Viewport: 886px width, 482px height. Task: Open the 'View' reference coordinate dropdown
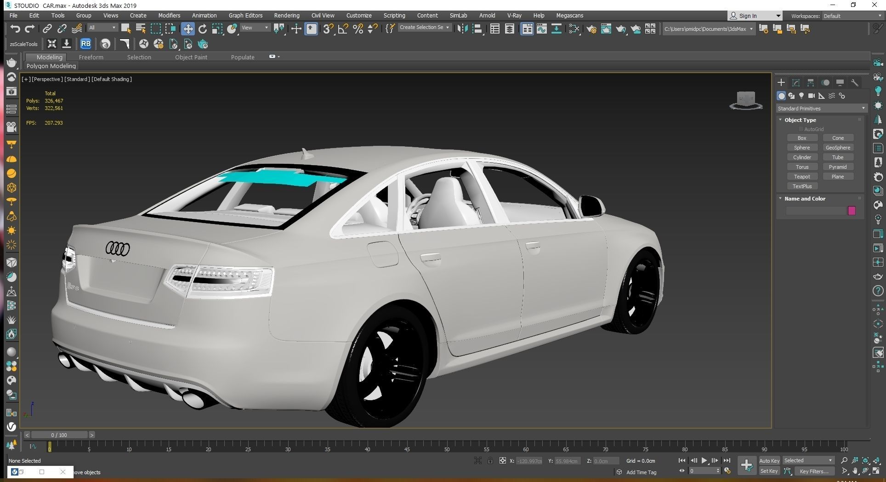(255, 28)
